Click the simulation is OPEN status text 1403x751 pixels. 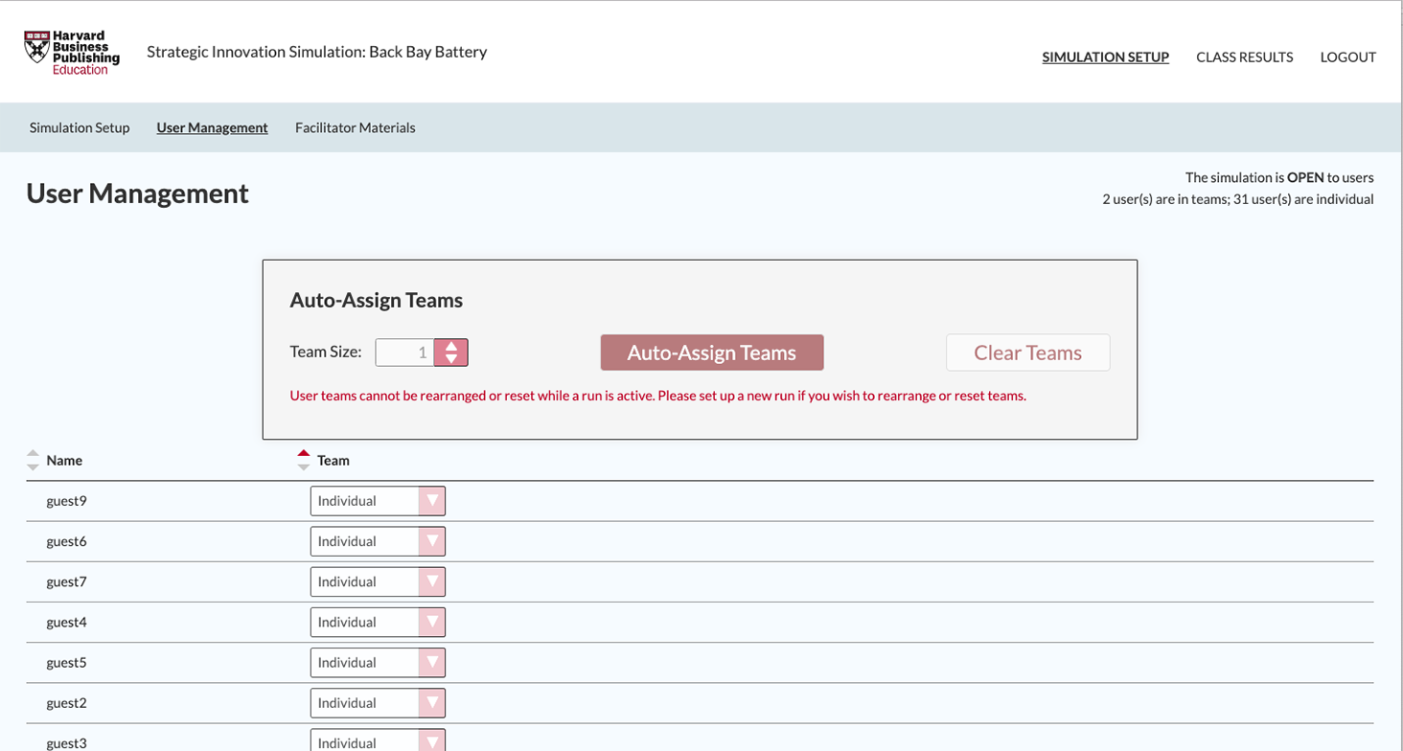point(1279,177)
